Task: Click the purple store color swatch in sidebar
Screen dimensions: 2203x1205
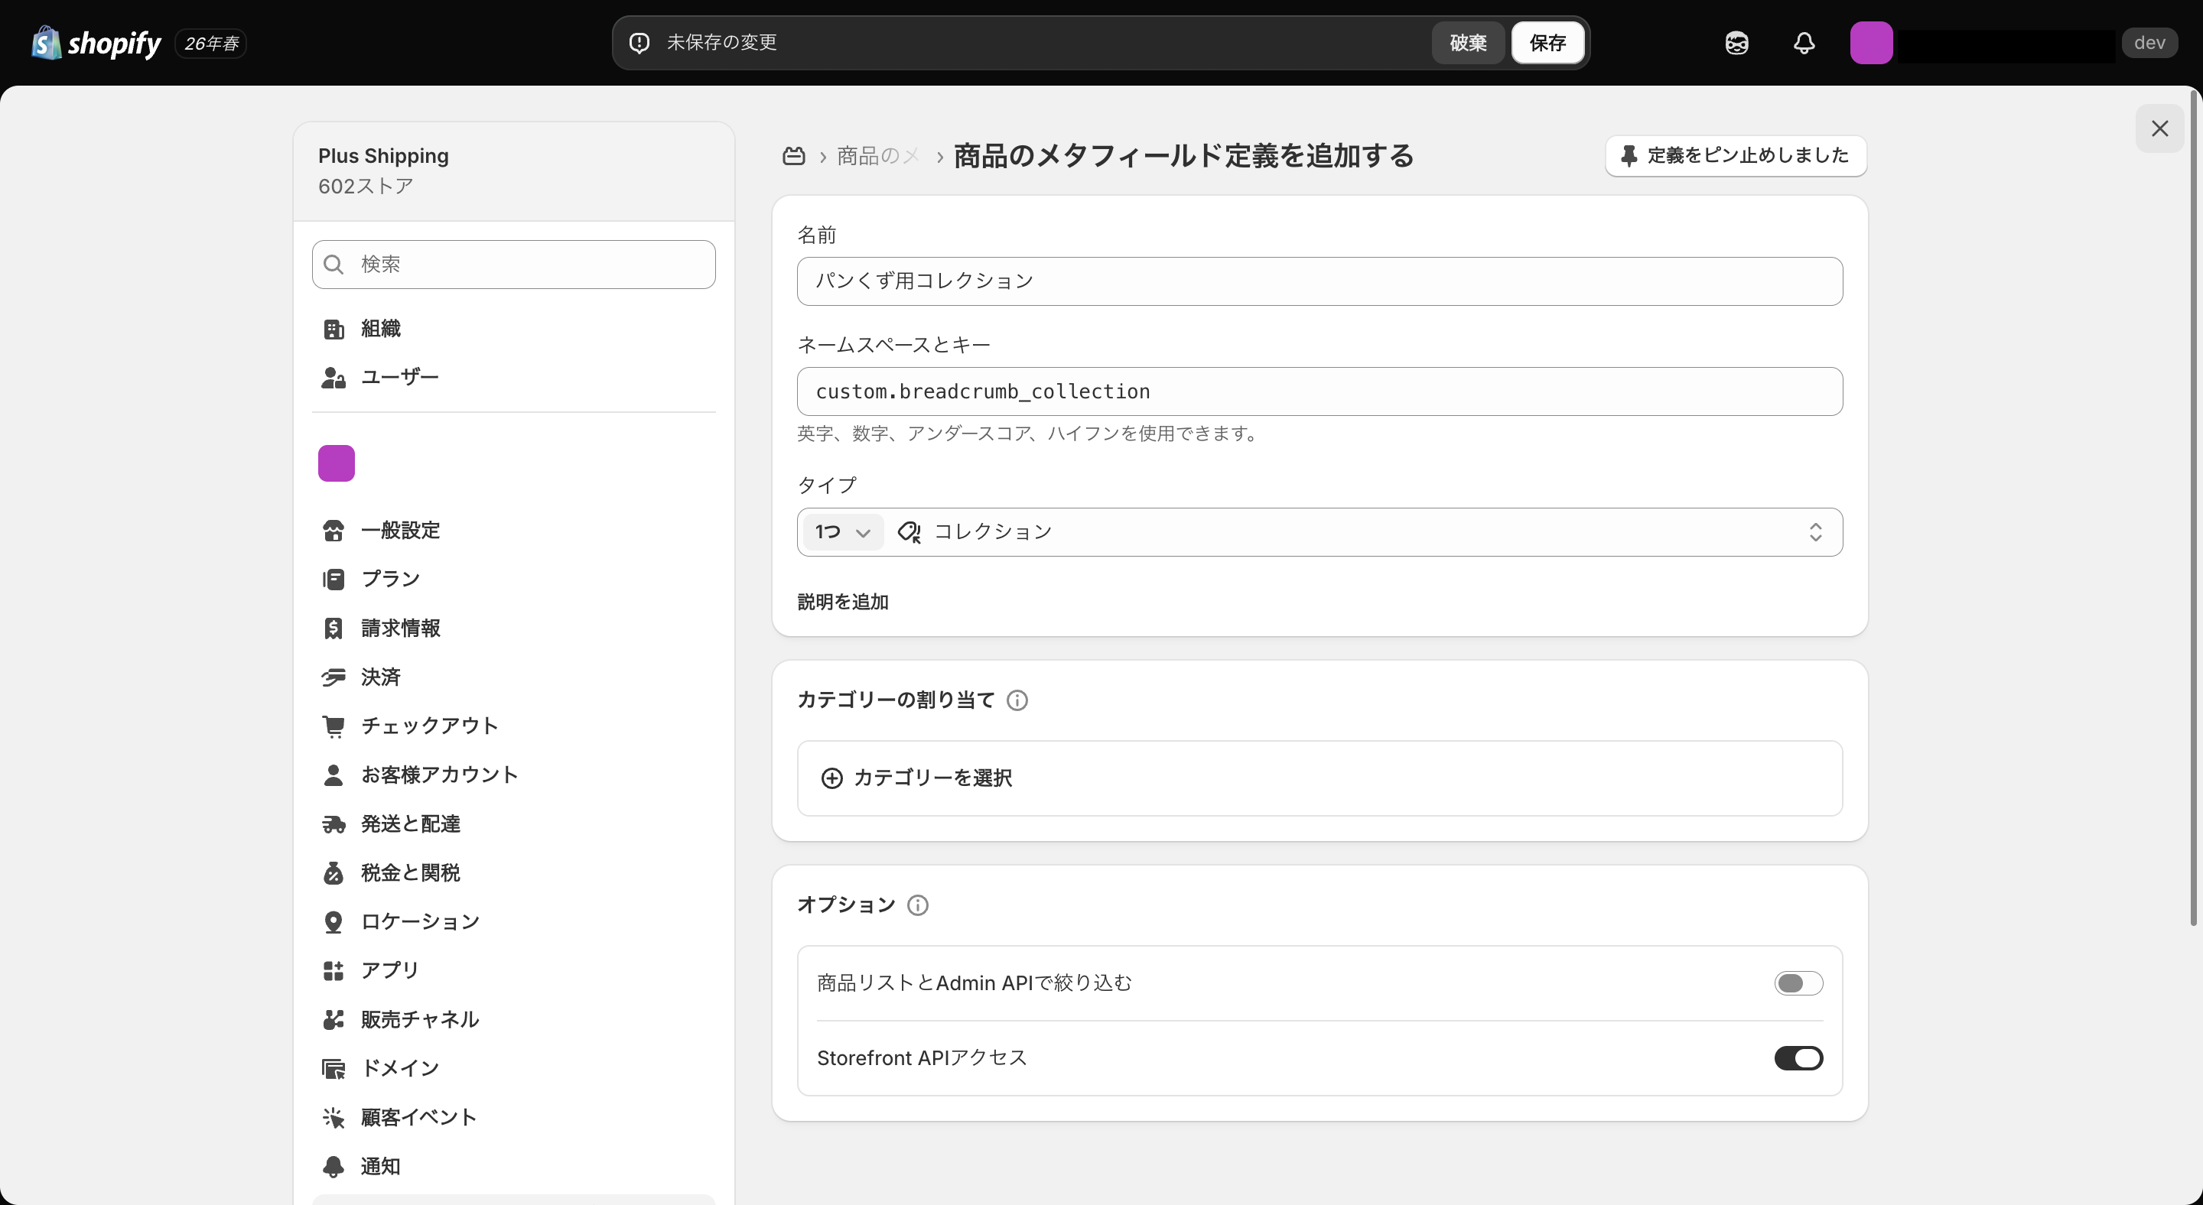Action: pos(336,463)
